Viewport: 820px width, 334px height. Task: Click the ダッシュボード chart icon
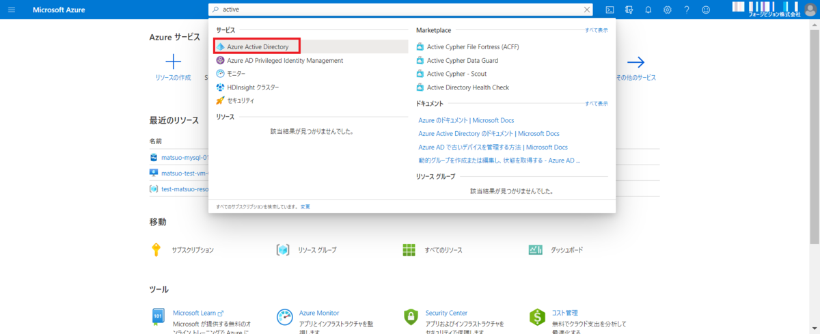(x=535, y=250)
